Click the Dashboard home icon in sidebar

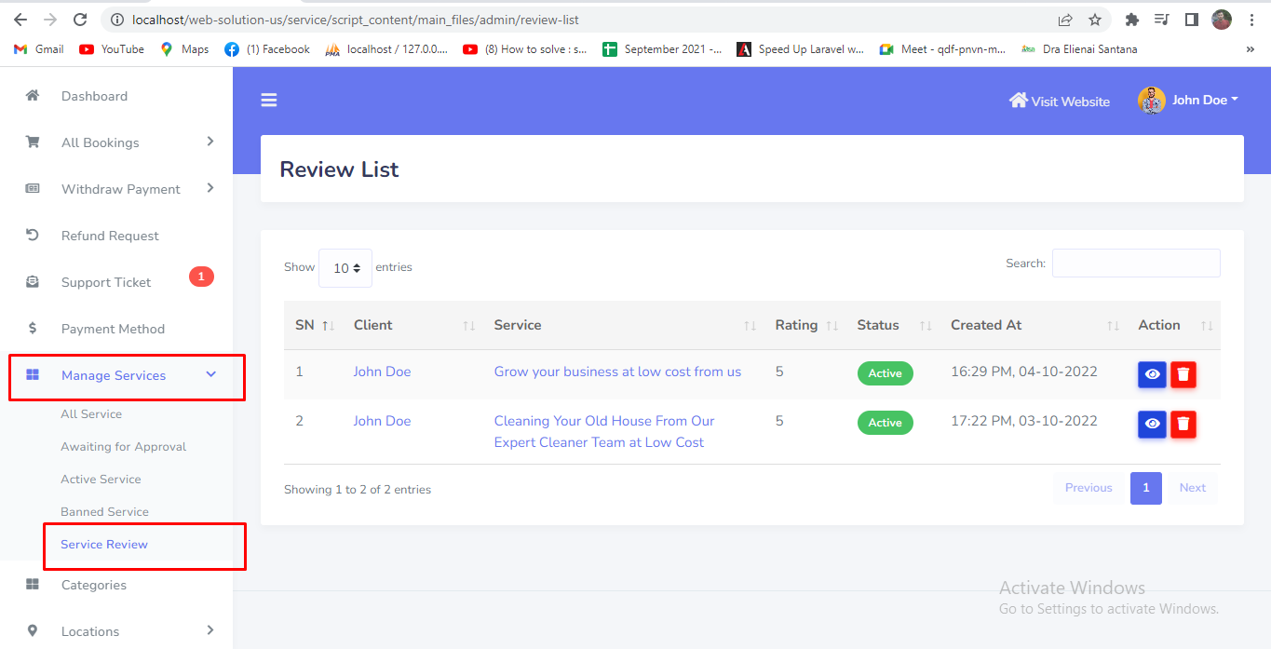point(33,96)
